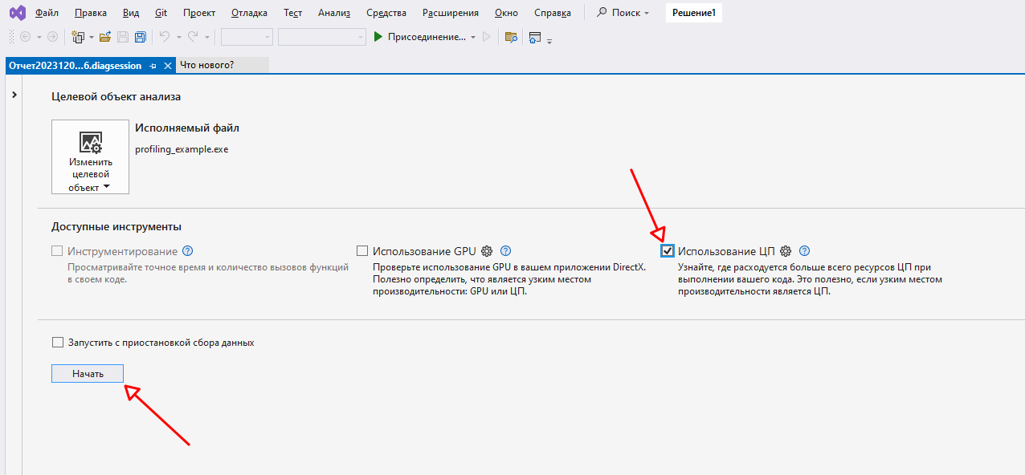Click the Поиск search box

pos(623,13)
